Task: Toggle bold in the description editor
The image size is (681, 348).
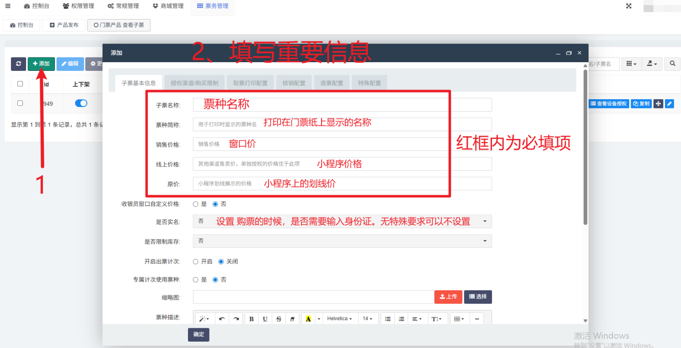Action: (252, 319)
